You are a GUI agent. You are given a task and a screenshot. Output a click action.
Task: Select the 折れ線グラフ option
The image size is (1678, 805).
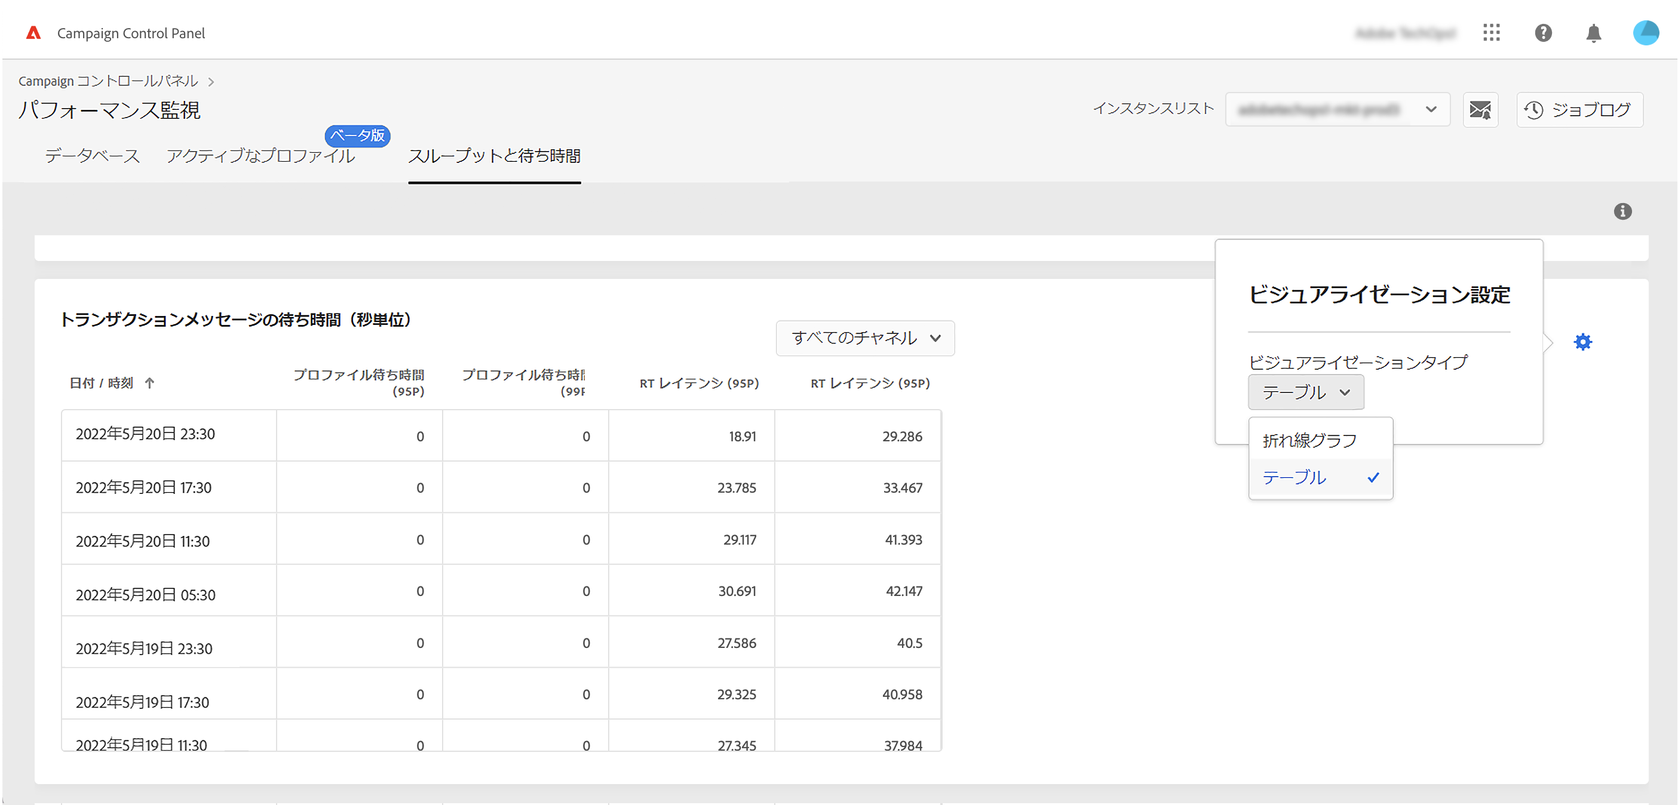click(x=1309, y=440)
